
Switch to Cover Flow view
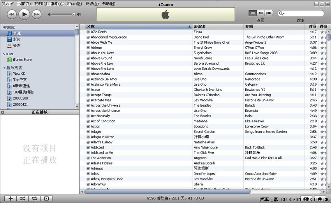[x=269, y=13]
